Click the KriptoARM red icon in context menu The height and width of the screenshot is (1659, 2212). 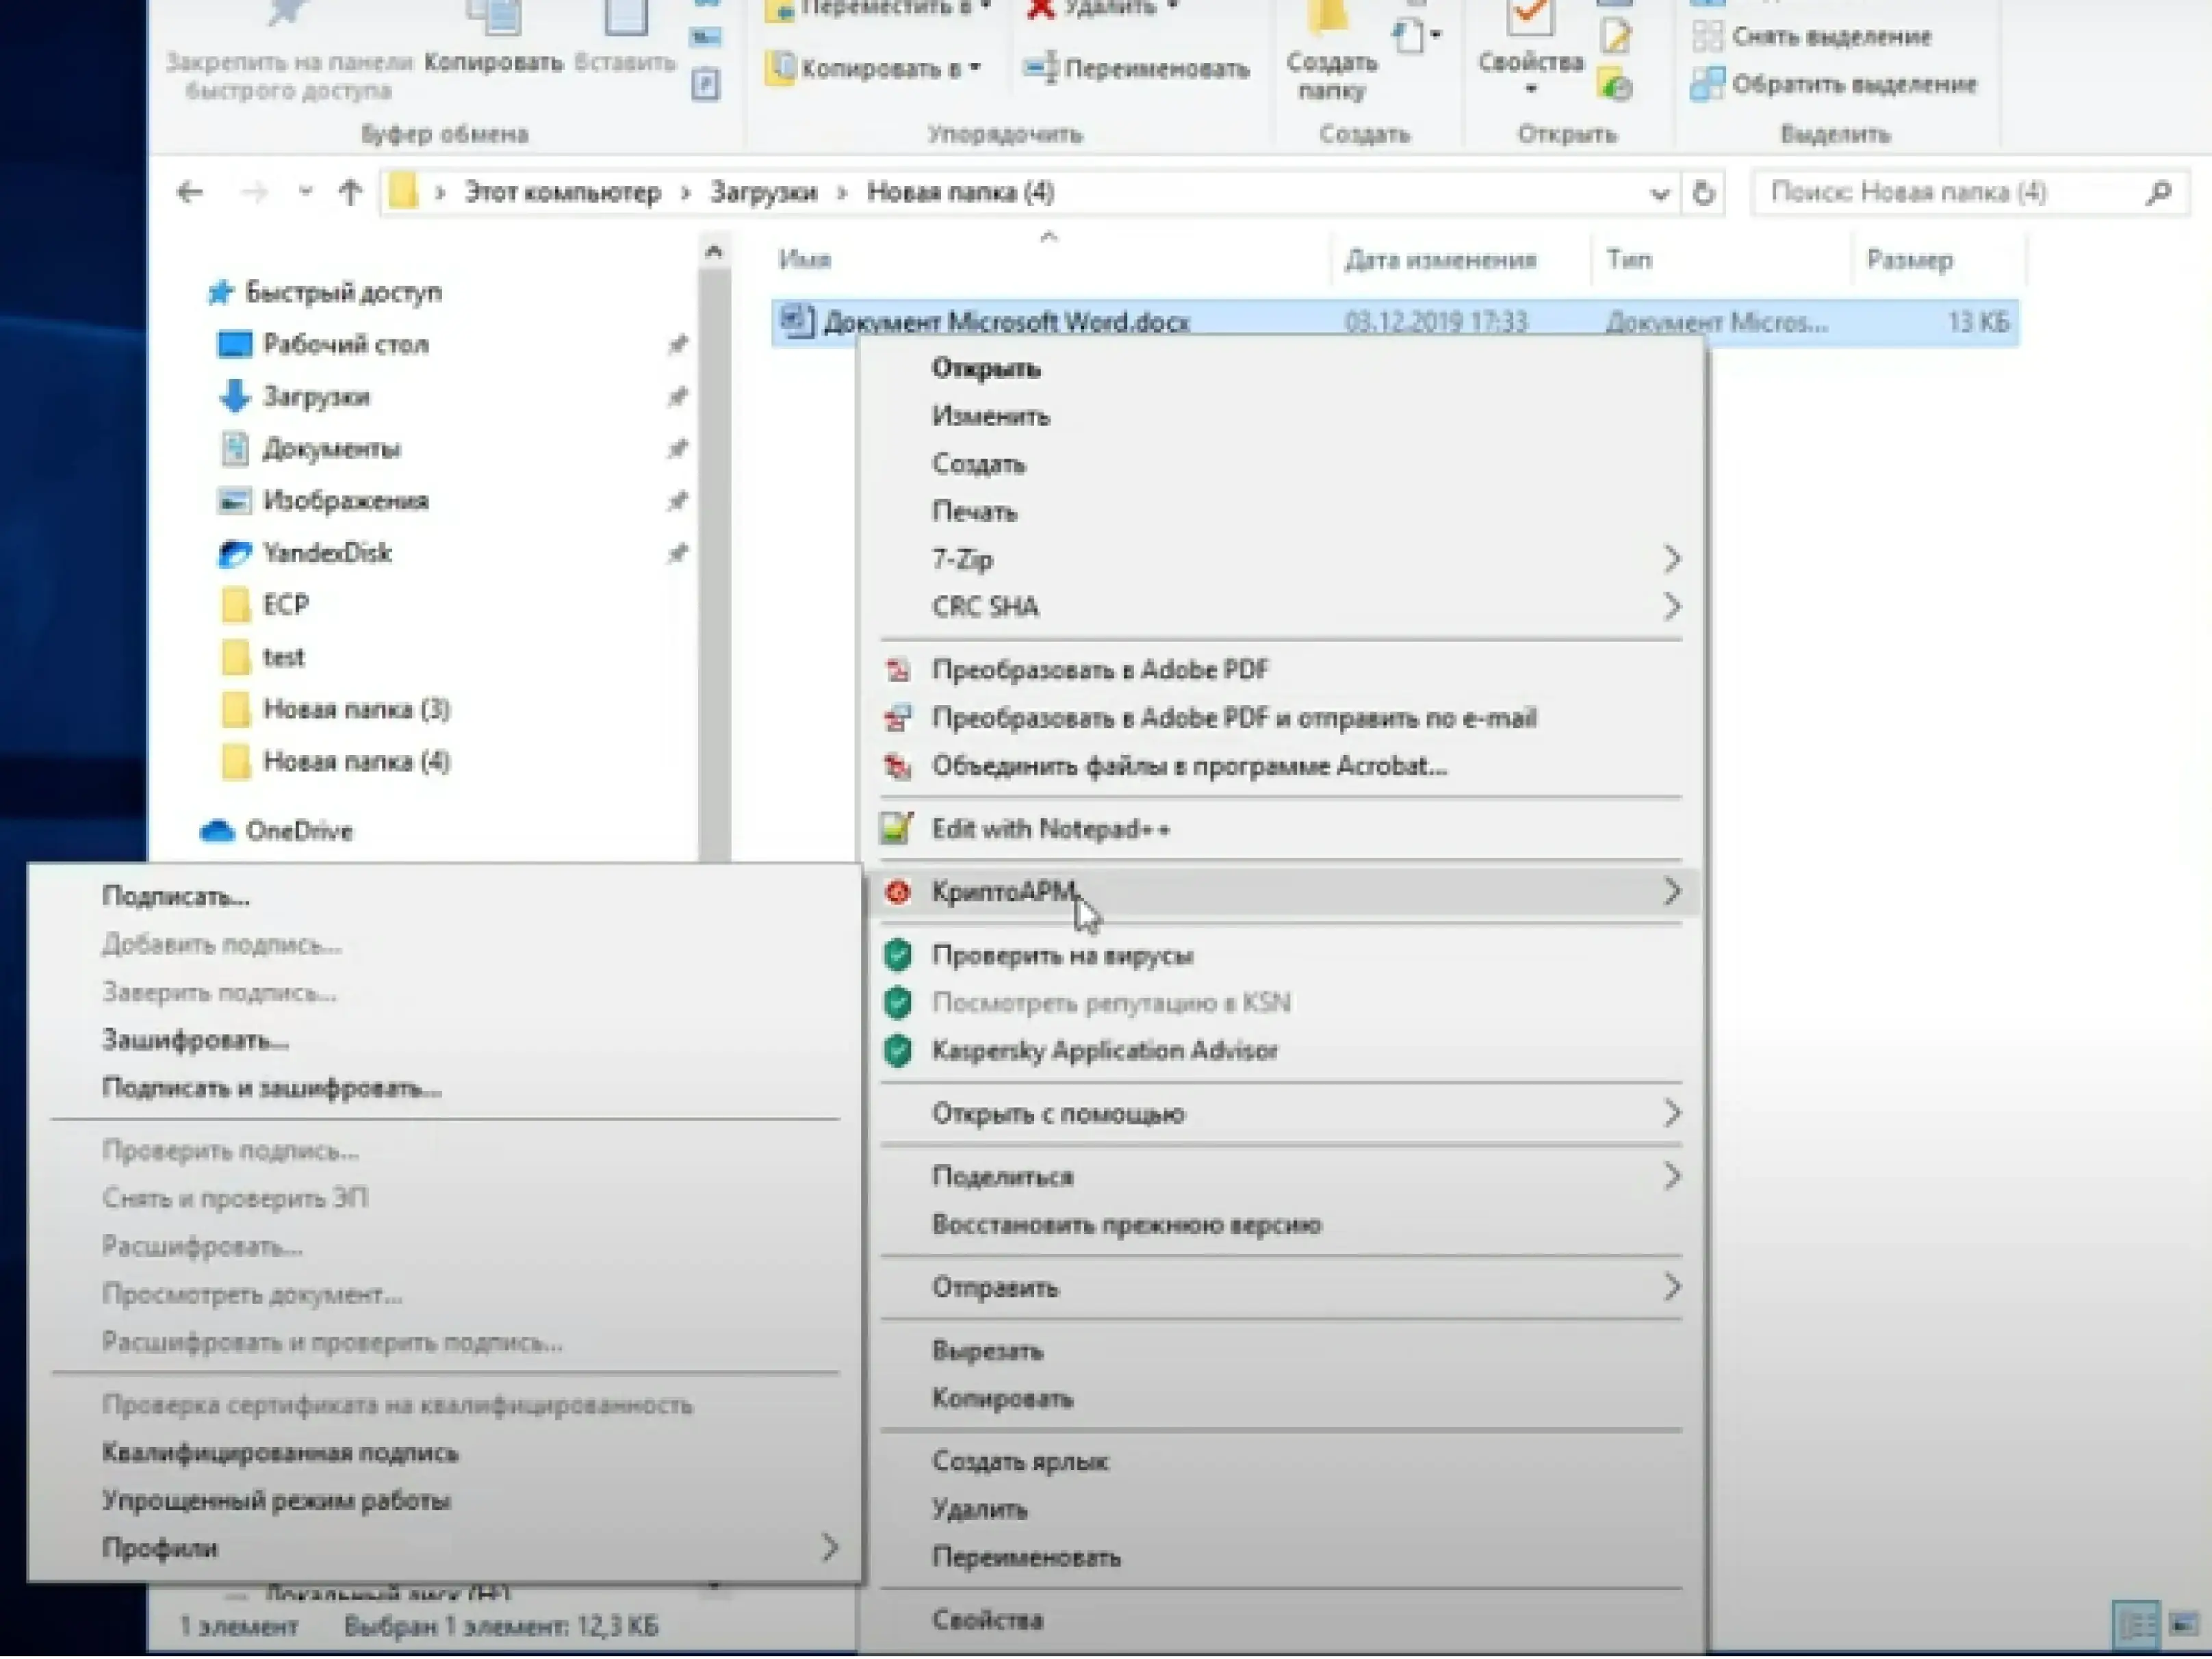[898, 891]
